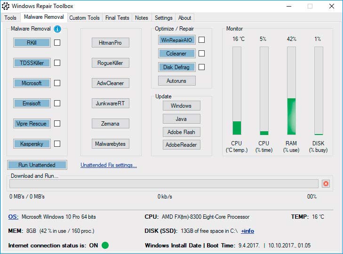Open Autoruns
Screen dimensions: 343x254
[177, 80]
